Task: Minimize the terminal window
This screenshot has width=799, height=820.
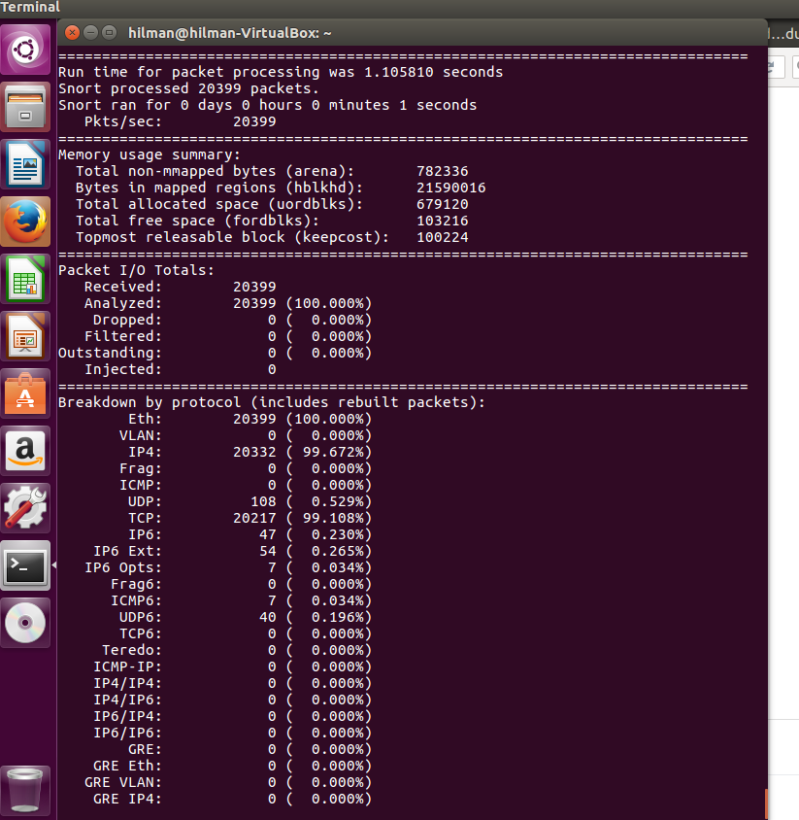Action: pyautogui.click(x=90, y=32)
